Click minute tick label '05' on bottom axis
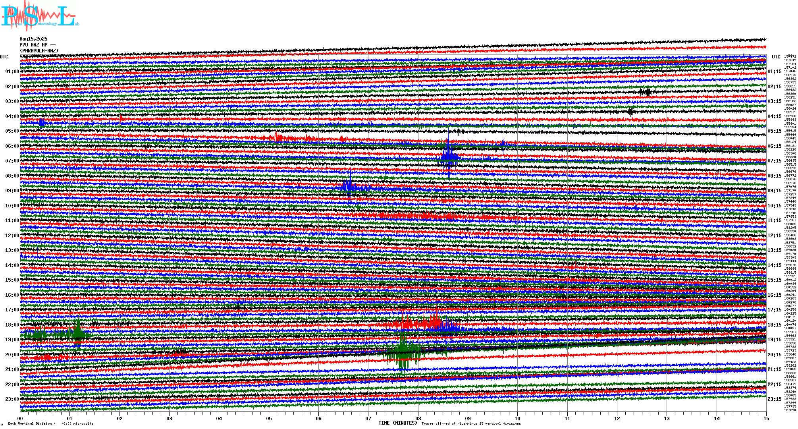 pos(269,418)
